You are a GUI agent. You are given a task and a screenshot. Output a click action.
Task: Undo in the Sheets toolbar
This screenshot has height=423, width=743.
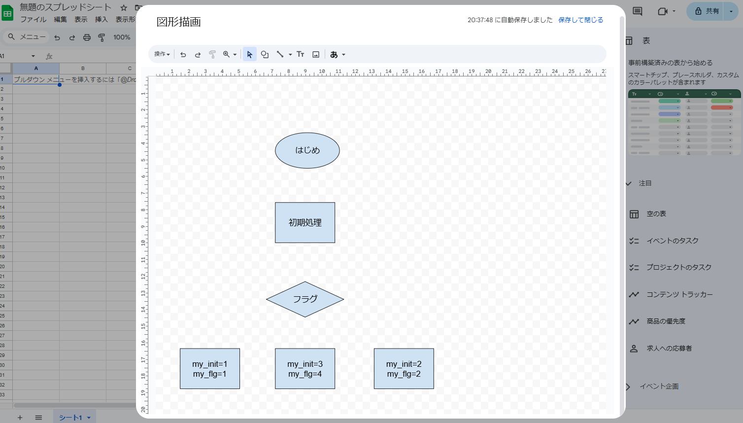57,37
